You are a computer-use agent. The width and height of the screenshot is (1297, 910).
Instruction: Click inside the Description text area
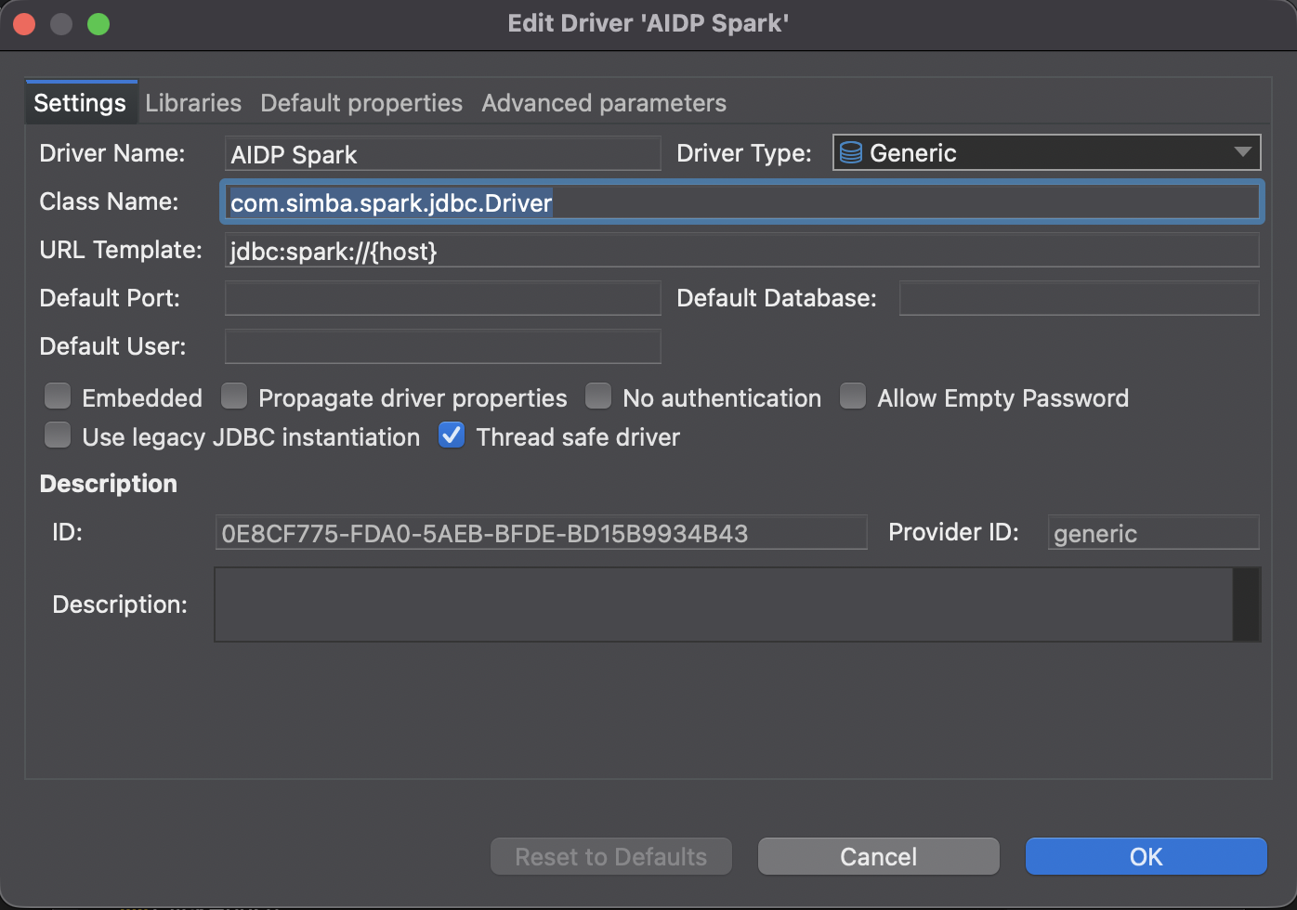(723, 604)
